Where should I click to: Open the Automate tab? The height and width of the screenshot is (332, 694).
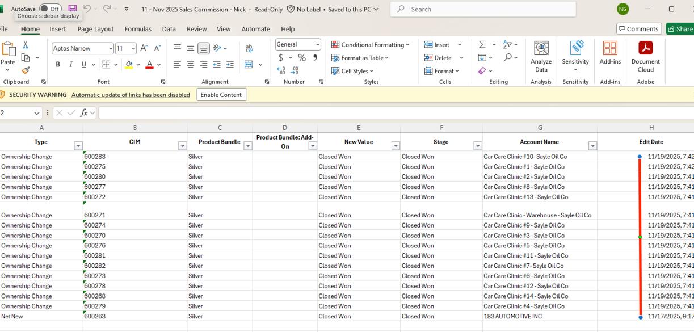[256, 29]
